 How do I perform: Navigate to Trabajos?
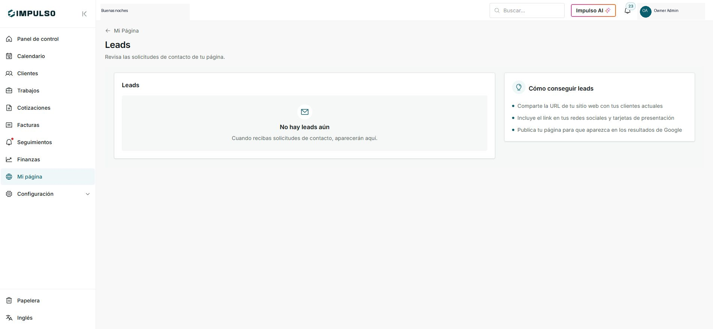(48, 91)
